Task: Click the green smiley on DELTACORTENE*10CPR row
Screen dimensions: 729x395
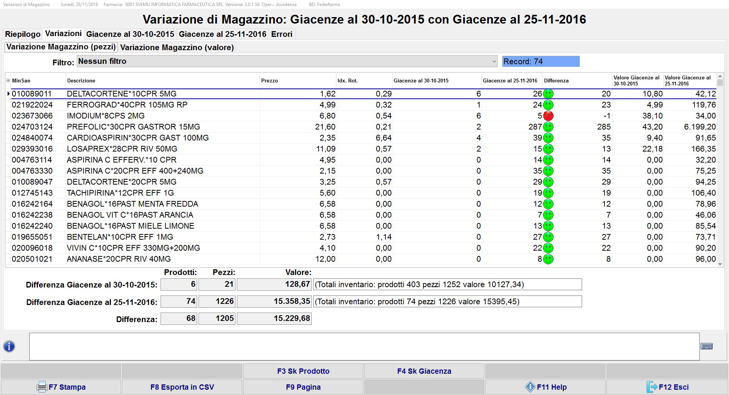Action: click(548, 94)
